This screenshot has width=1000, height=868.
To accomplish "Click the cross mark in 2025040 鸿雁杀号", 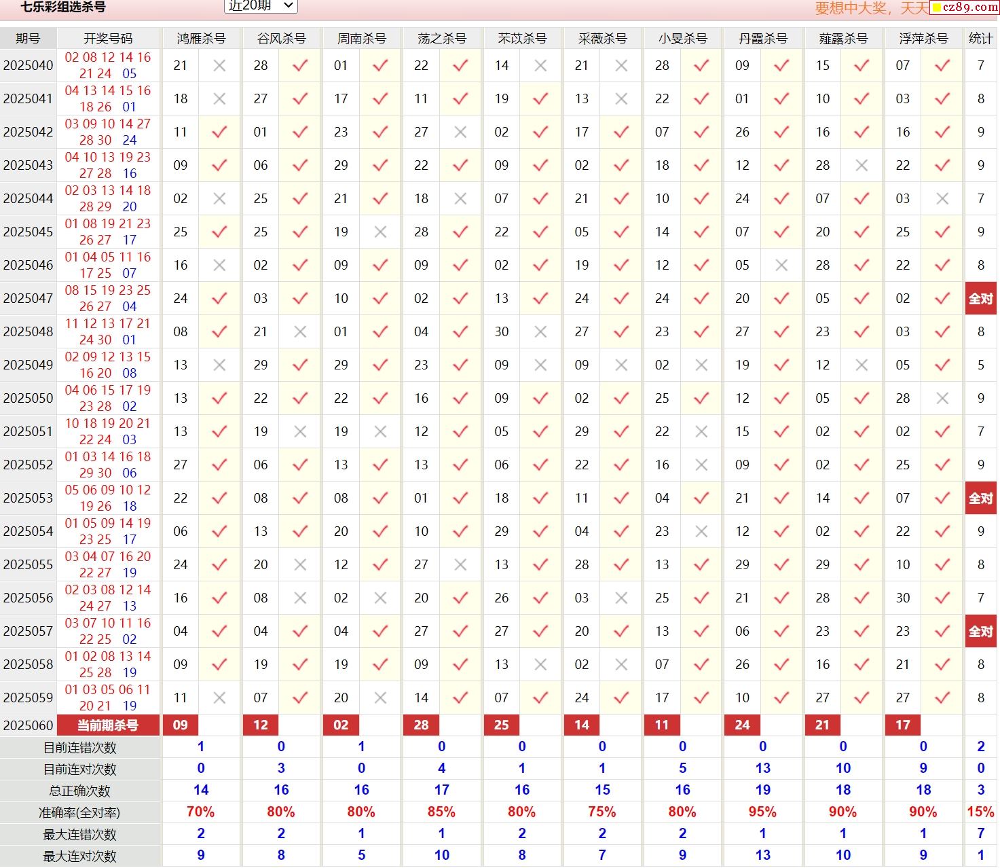I will click(219, 66).
